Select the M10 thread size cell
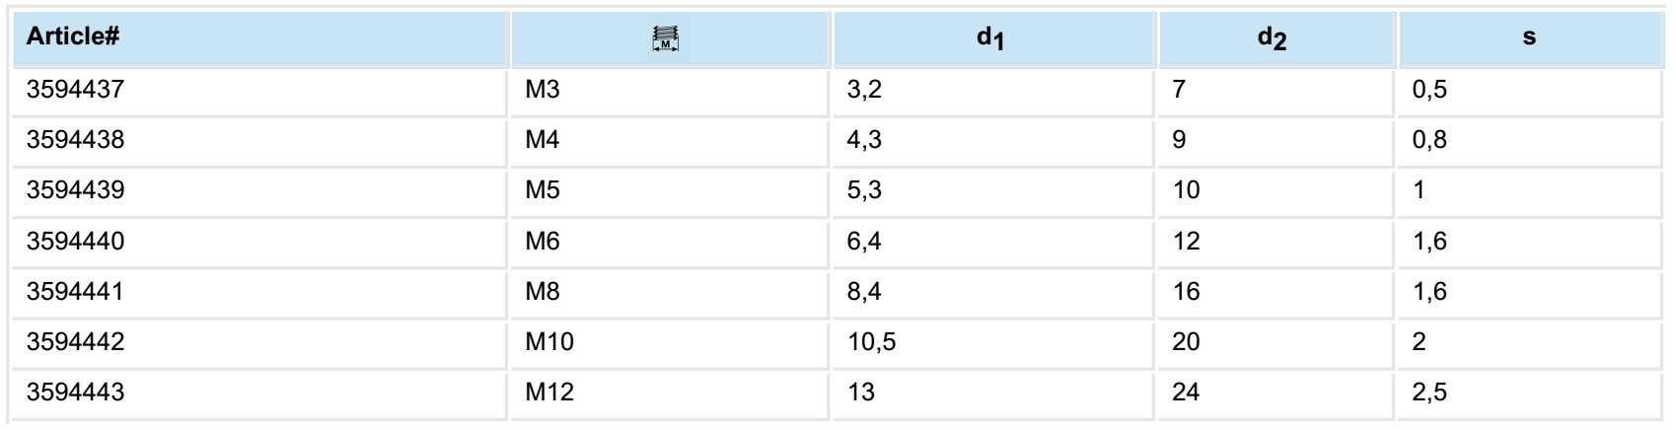This screenshot has width=1676, height=430. [x=549, y=342]
